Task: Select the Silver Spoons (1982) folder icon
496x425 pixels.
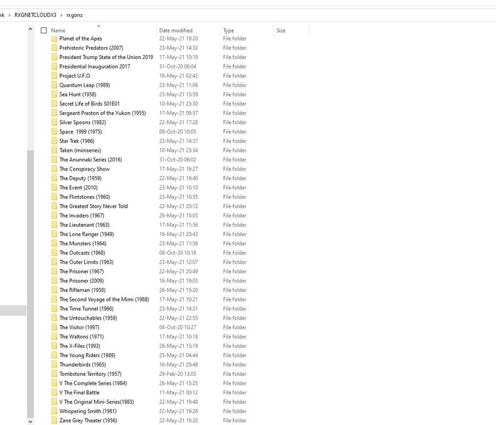Action: (x=54, y=122)
